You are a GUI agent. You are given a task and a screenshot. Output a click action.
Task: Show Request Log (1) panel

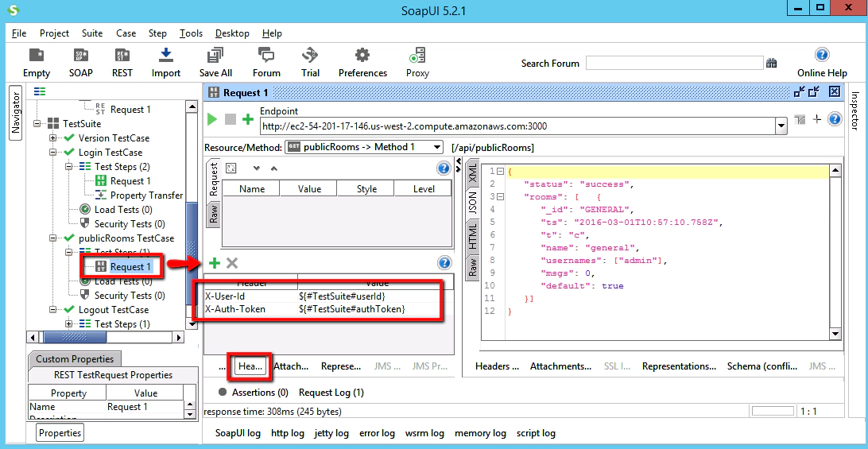331,393
